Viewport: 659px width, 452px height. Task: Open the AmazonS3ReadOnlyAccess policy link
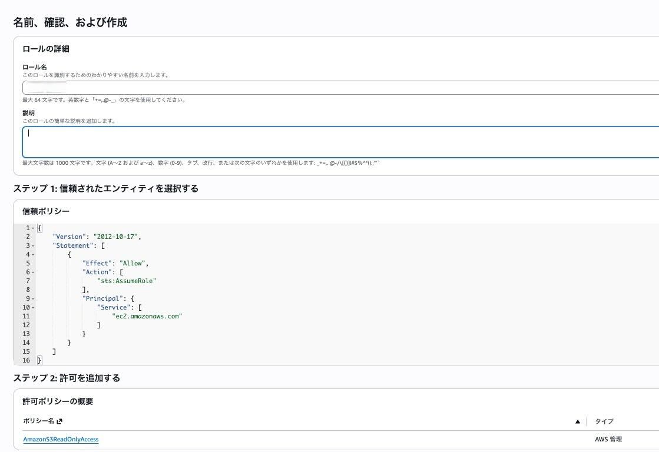click(61, 440)
